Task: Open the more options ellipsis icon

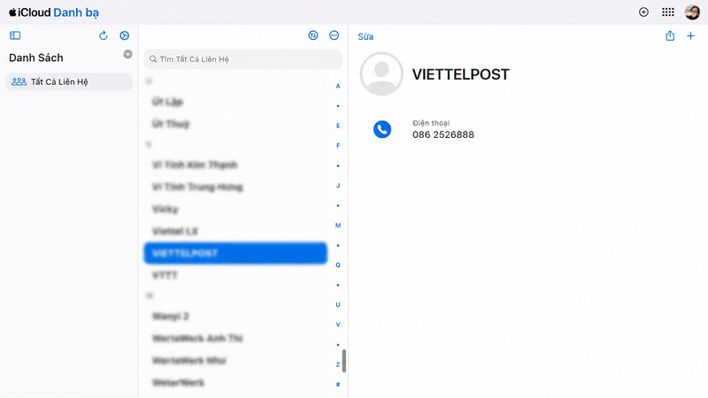Action: point(335,35)
